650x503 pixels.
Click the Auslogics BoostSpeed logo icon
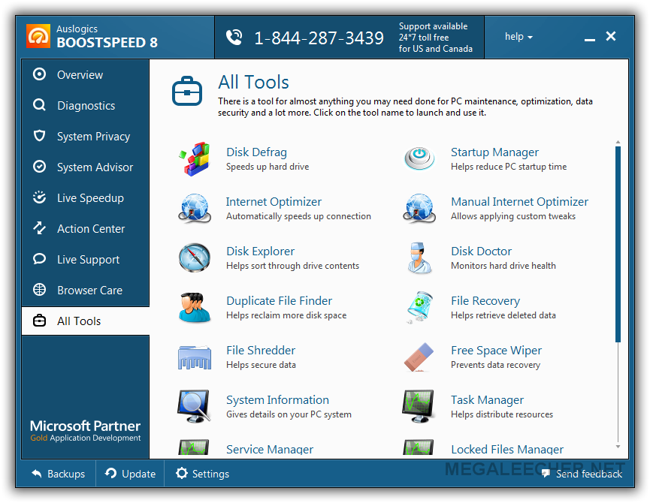coord(38,36)
